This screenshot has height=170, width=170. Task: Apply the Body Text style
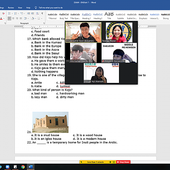click(64, 16)
